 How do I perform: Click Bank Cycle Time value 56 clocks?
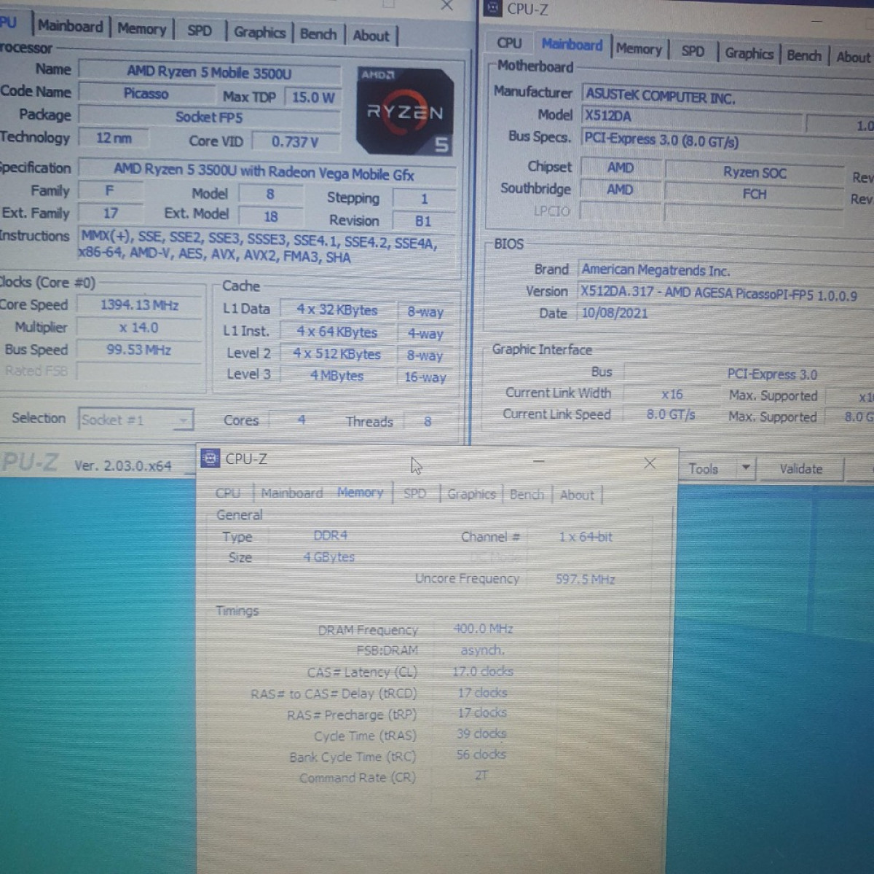(481, 755)
